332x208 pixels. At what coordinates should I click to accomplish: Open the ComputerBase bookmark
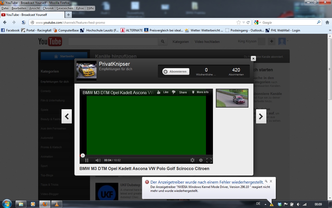66,30
